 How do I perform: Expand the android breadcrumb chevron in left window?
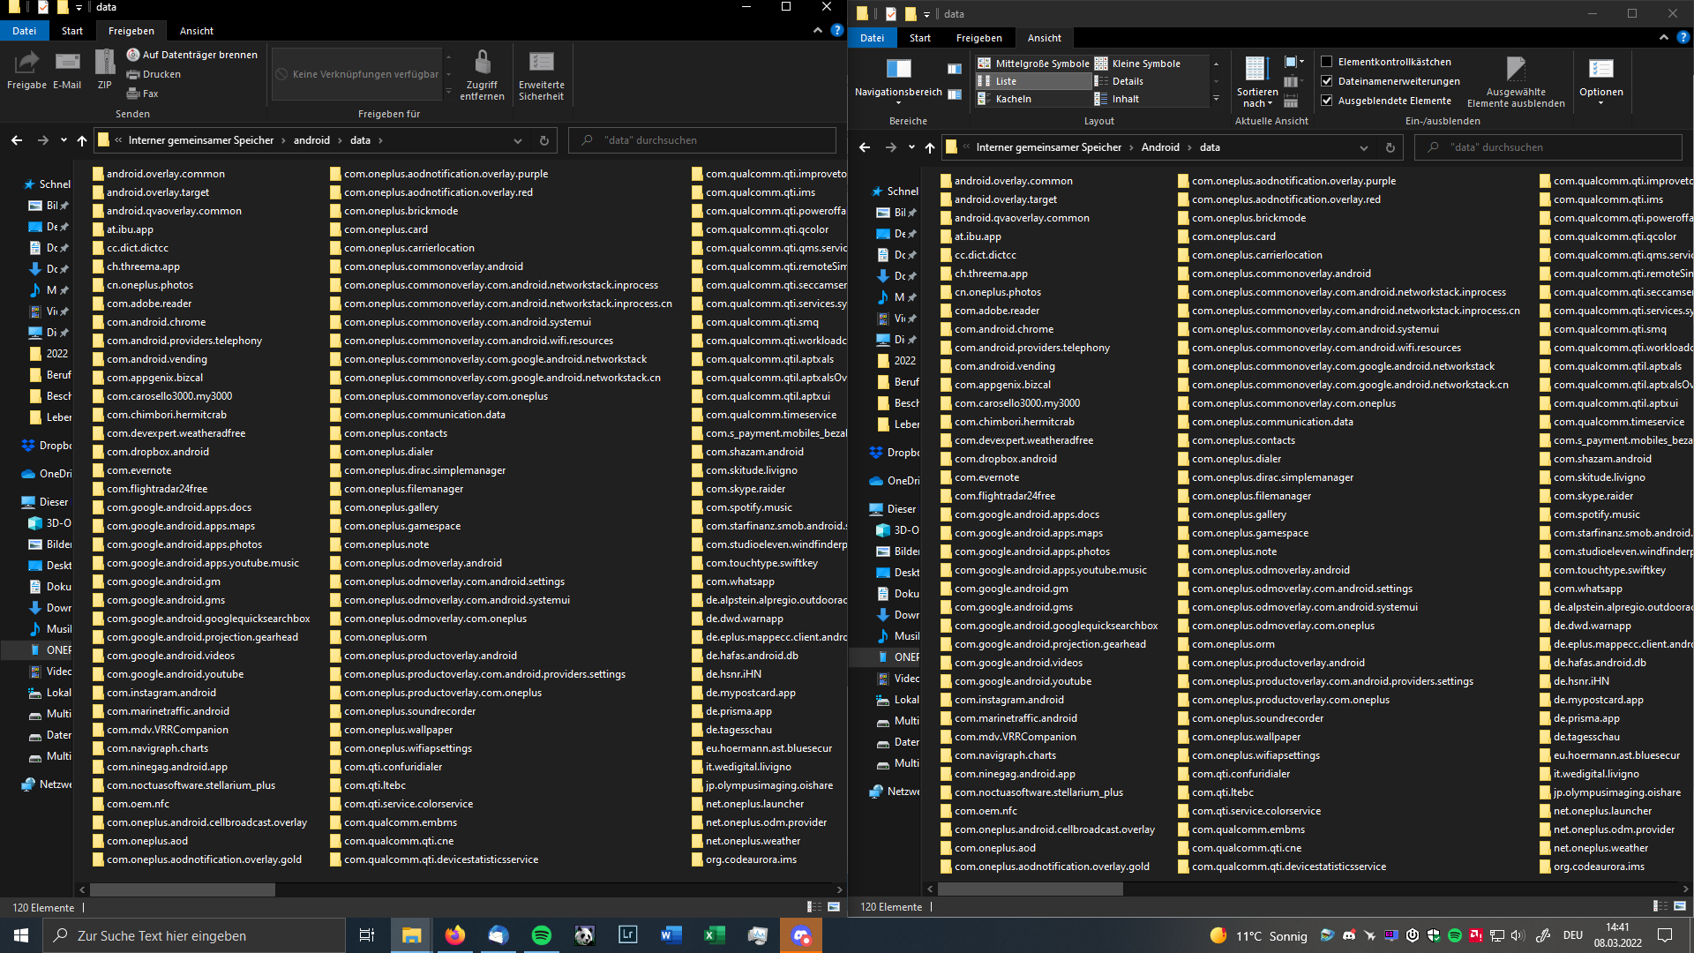338,140
